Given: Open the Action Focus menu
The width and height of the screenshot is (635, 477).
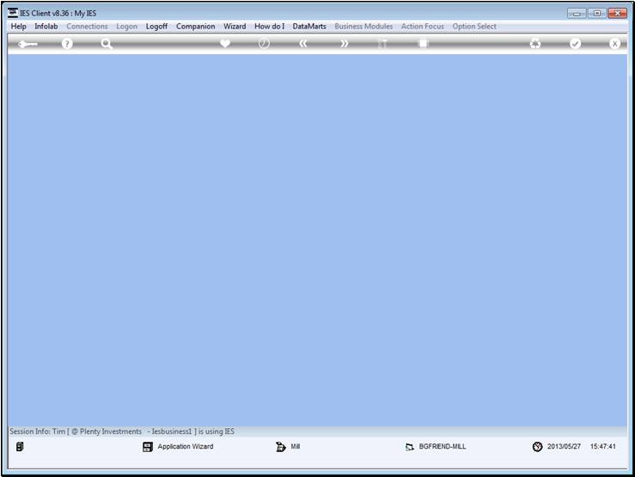Looking at the screenshot, I should pos(423,27).
